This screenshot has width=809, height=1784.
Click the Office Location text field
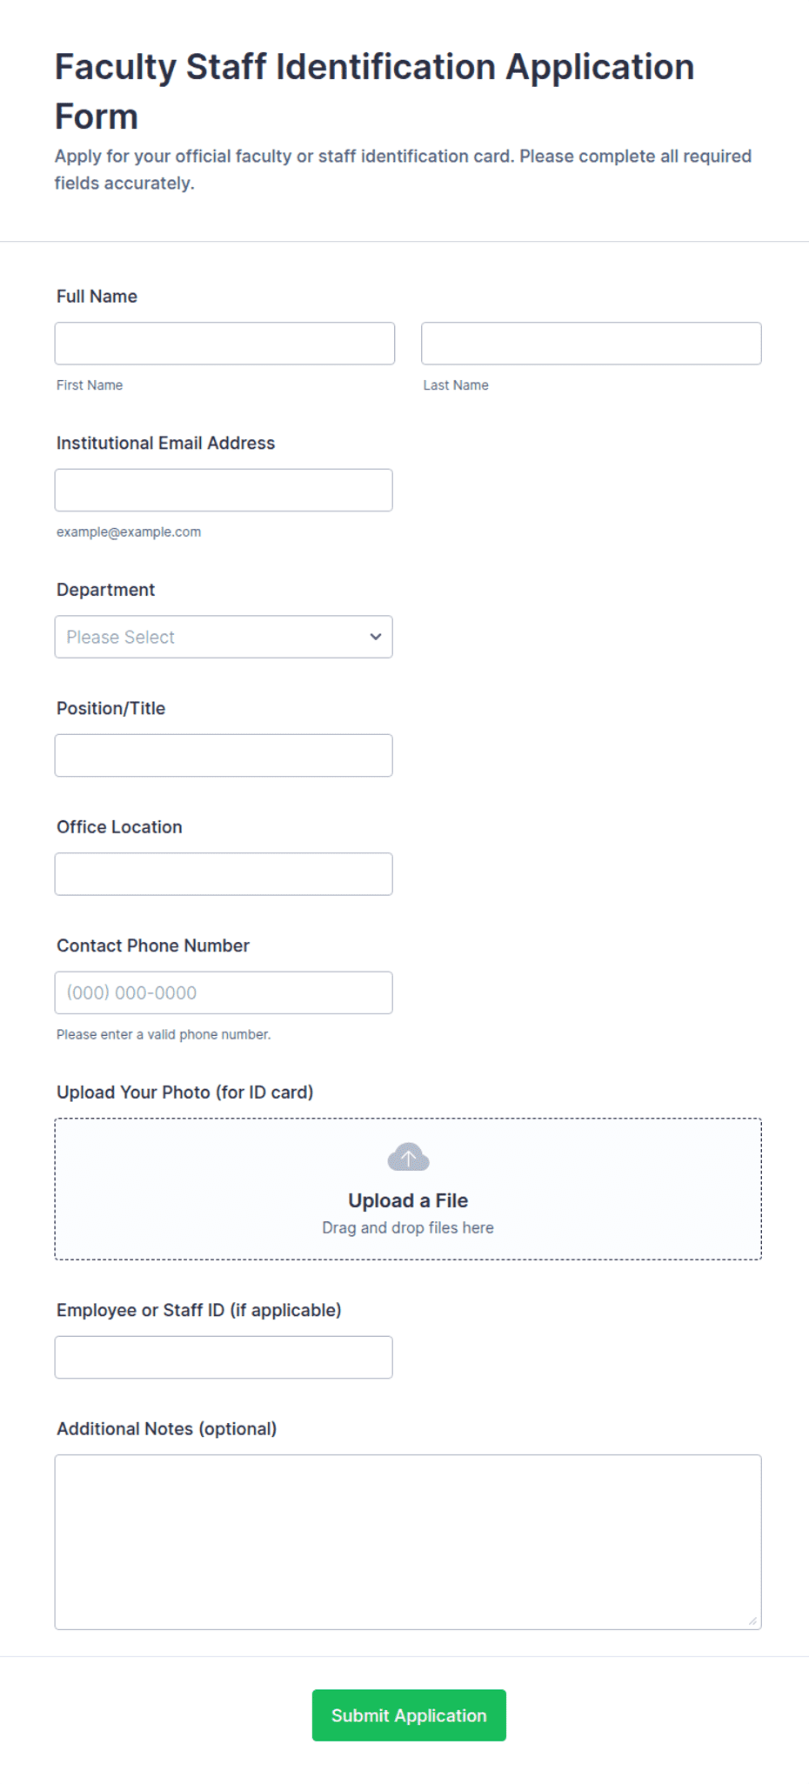[224, 874]
